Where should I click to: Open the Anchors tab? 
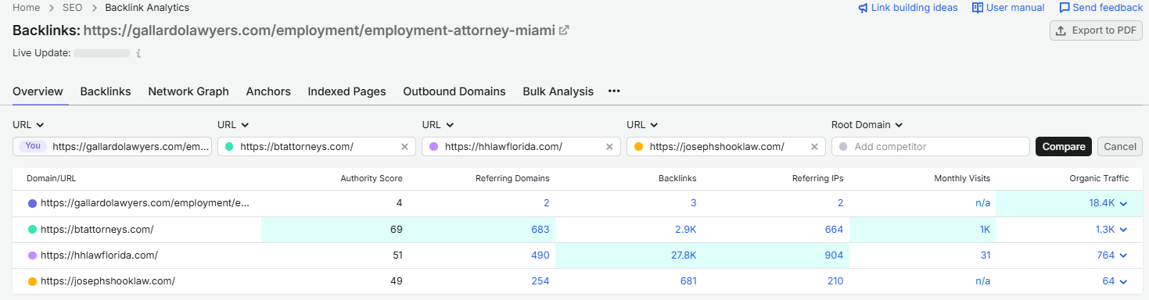coord(268,91)
